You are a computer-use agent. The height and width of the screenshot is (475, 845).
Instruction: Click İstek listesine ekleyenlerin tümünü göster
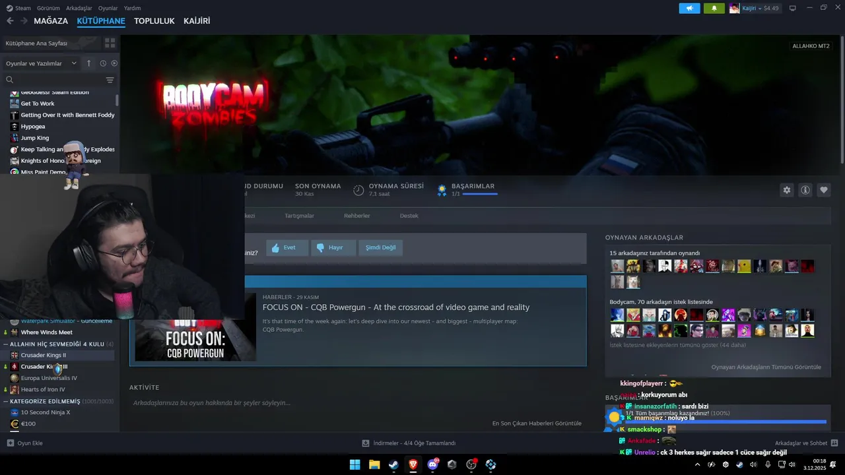678,345
